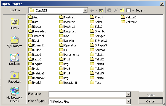Viewport: 166px width, 106px height.
Task: Close the Open Project dialog
Action: tap(162, 4)
